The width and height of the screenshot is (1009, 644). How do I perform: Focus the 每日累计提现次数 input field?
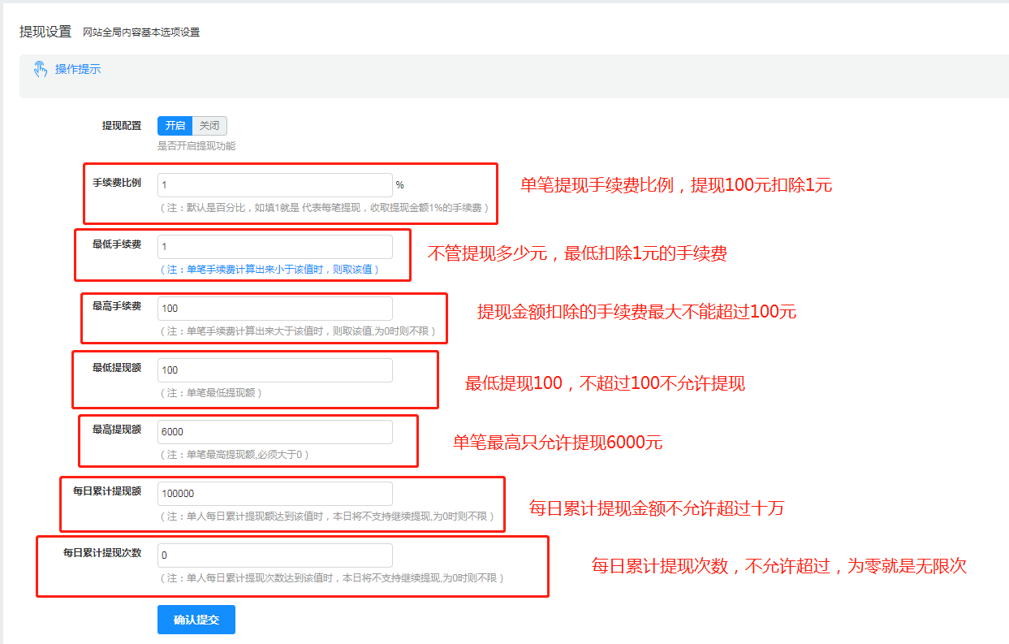pos(274,555)
